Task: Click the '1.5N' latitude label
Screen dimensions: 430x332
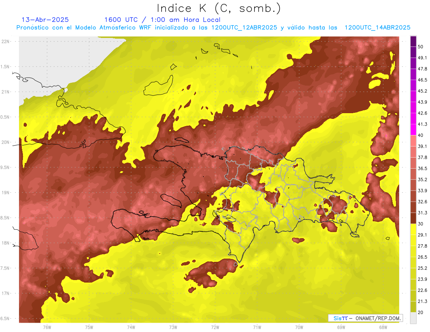Action: 5,67
